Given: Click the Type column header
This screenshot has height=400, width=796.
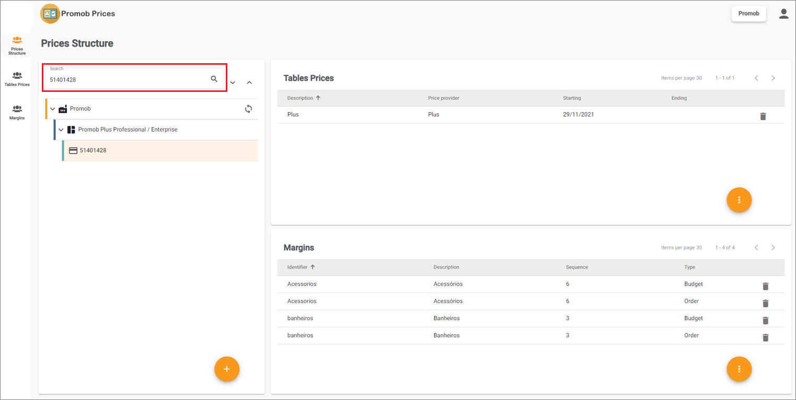Looking at the screenshot, I should pyautogui.click(x=690, y=267).
